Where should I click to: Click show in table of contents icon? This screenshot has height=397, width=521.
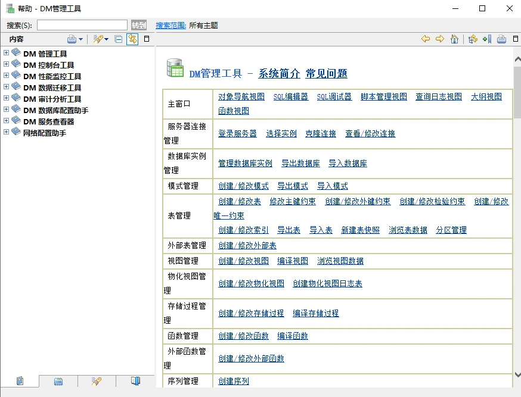pyautogui.click(x=473, y=39)
